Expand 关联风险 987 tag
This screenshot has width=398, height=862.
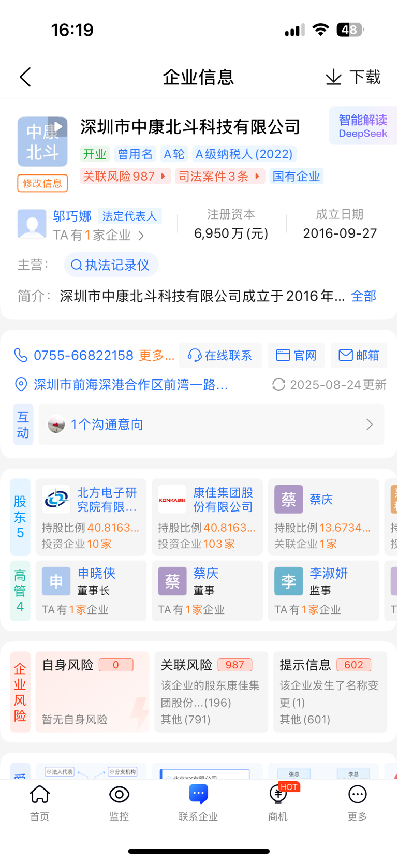[x=125, y=177]
